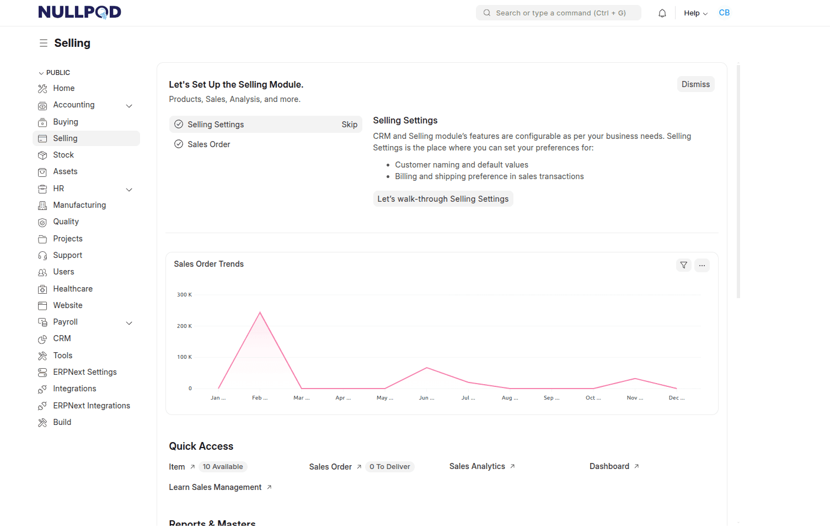Dismiss the Selling module setup card

[695, 84]
